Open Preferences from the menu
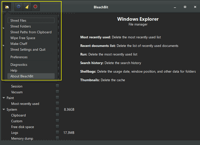 [31, 57]
